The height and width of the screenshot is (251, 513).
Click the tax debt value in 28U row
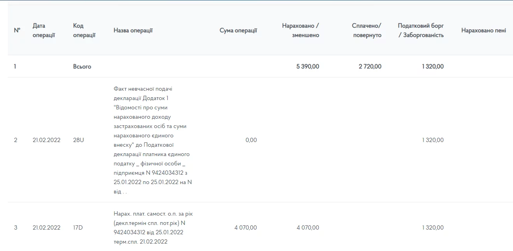[x=432, y=140]
